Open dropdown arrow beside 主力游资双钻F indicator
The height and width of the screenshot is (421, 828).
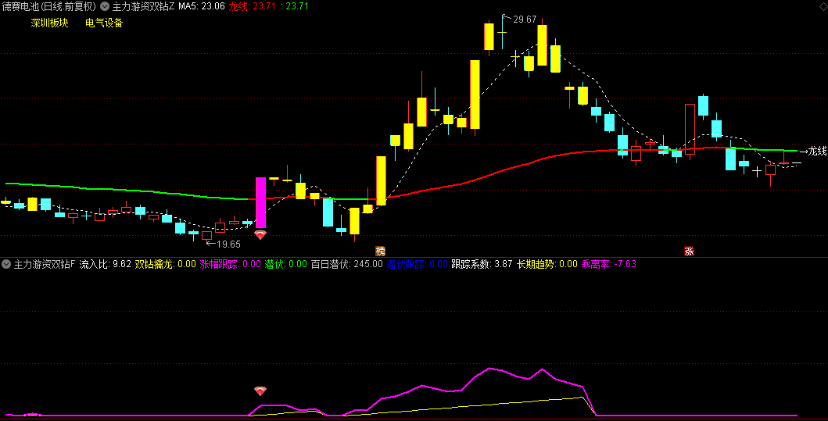pos(6,264)
